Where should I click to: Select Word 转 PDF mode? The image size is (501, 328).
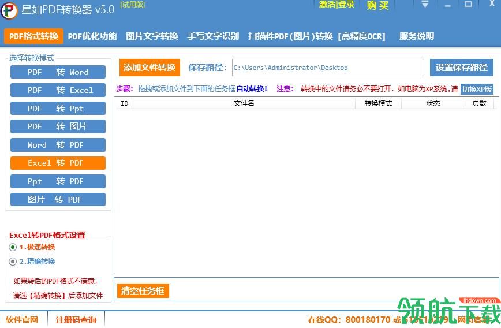click(x=58, y=145)
